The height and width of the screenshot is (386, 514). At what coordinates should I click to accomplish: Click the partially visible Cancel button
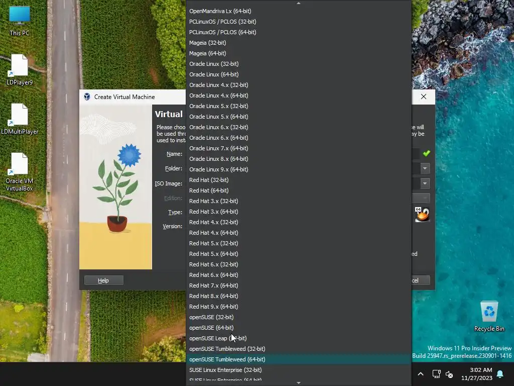(421, 280)
